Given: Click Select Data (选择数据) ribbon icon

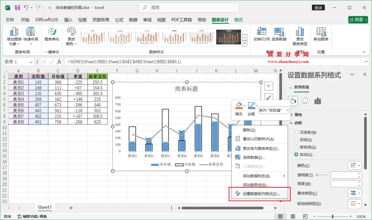Looking at the screenshot, I should (279, 34).
